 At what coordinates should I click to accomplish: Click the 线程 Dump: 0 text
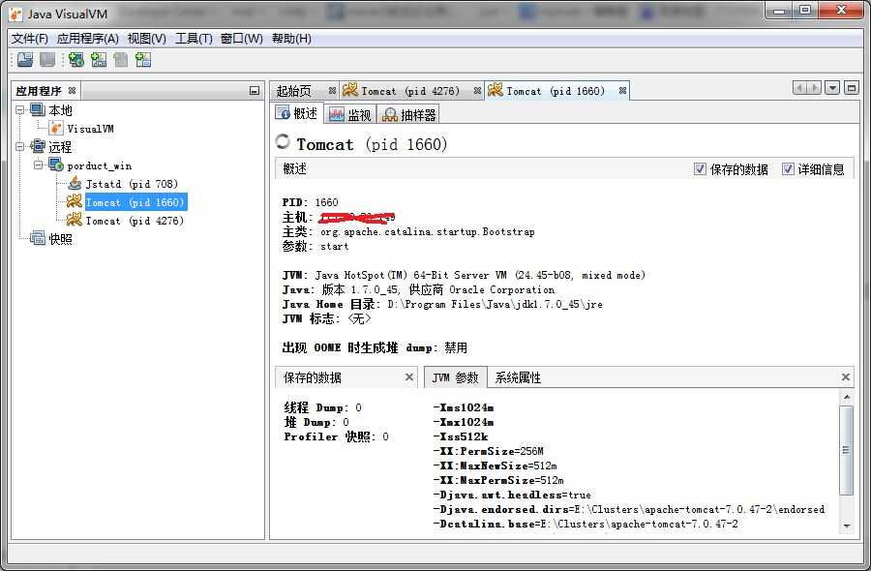pos(322,407)
